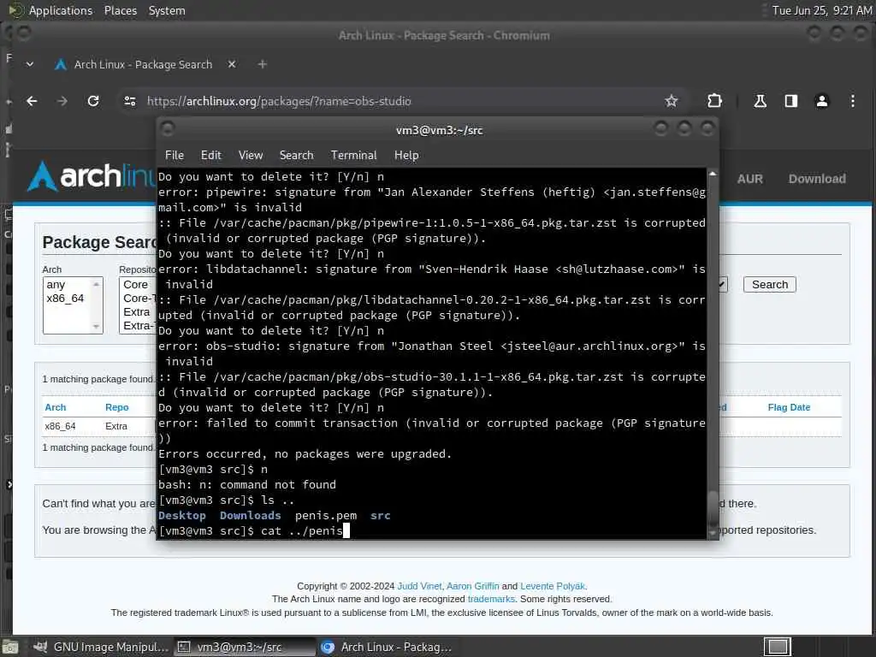Open terminal File menu

[x=175, y=156]
